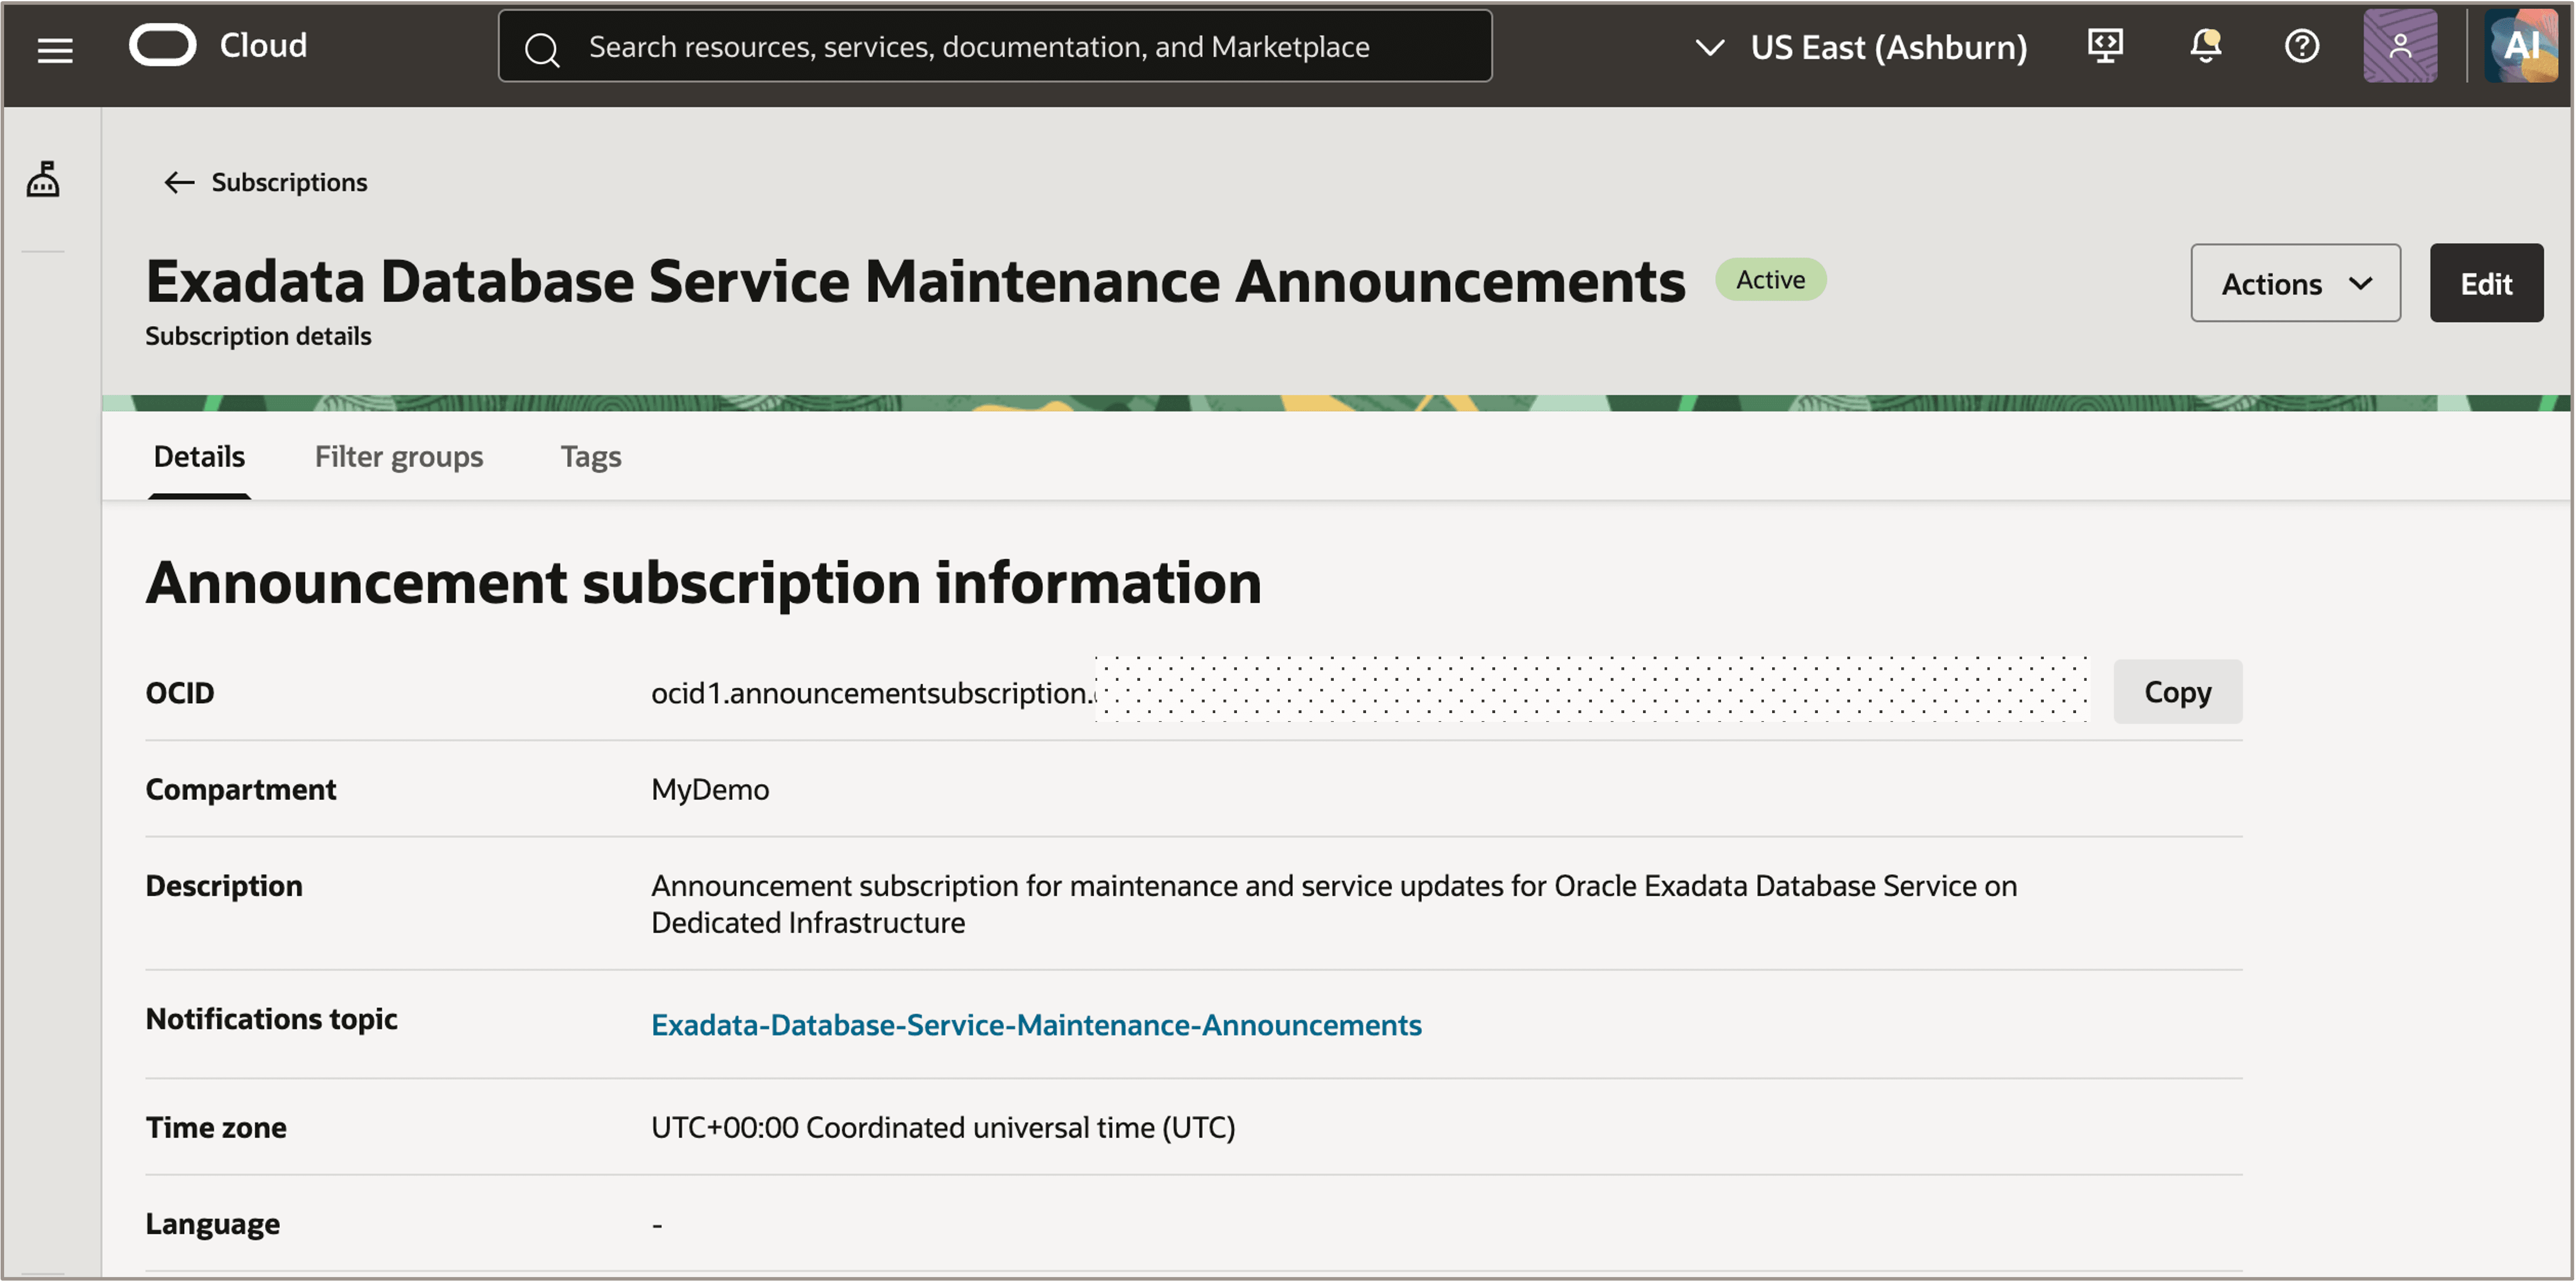Screen dimensions: 2576x1283
Task: Click the chevron next to the region name
Action: (x=1709, y=47)
